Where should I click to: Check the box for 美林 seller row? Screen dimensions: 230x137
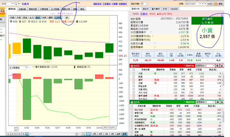[132, 116]
